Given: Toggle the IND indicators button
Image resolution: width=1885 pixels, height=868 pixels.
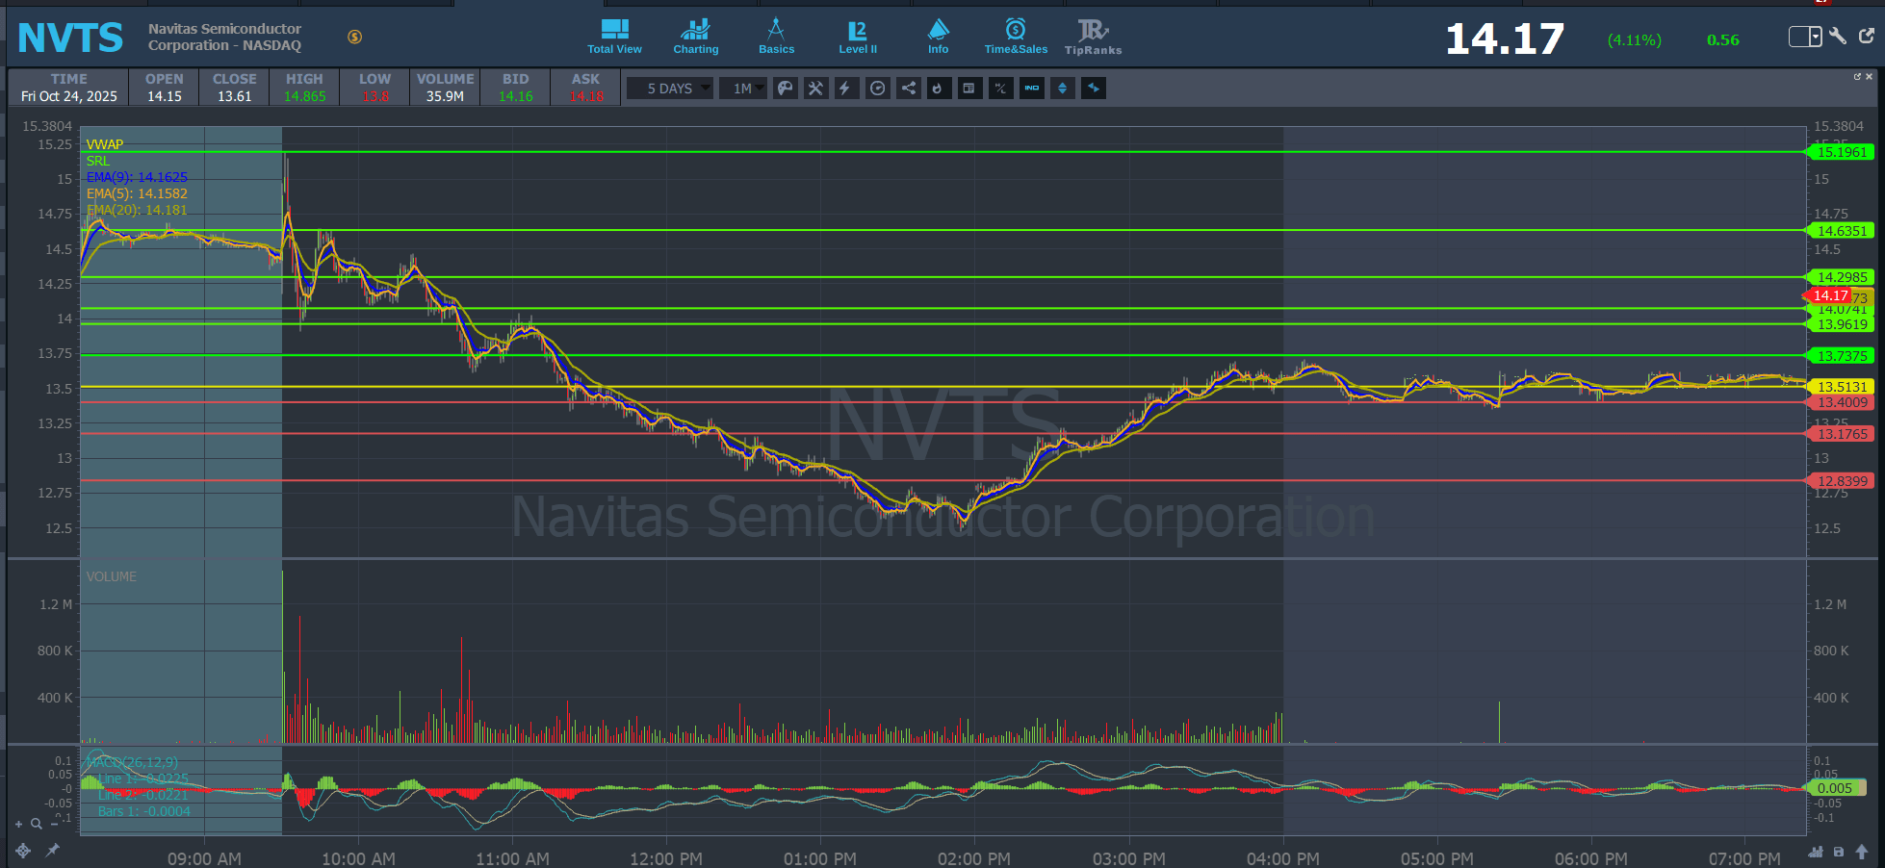Looking at the screenshot, I should [x=1032, y=89].
